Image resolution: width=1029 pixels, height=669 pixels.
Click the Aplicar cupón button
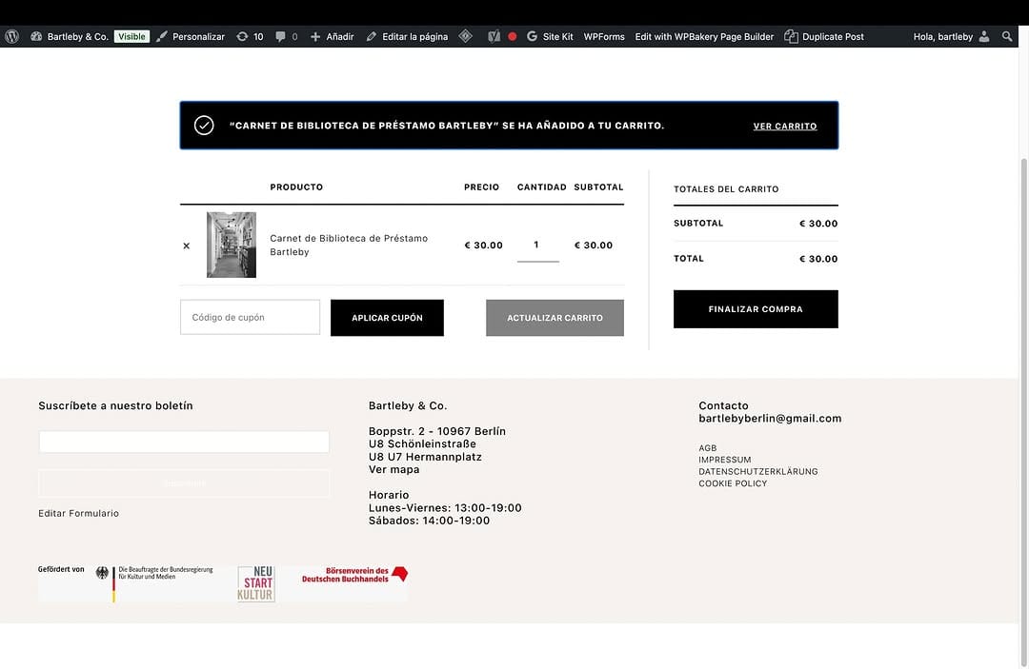pos(387,318)
